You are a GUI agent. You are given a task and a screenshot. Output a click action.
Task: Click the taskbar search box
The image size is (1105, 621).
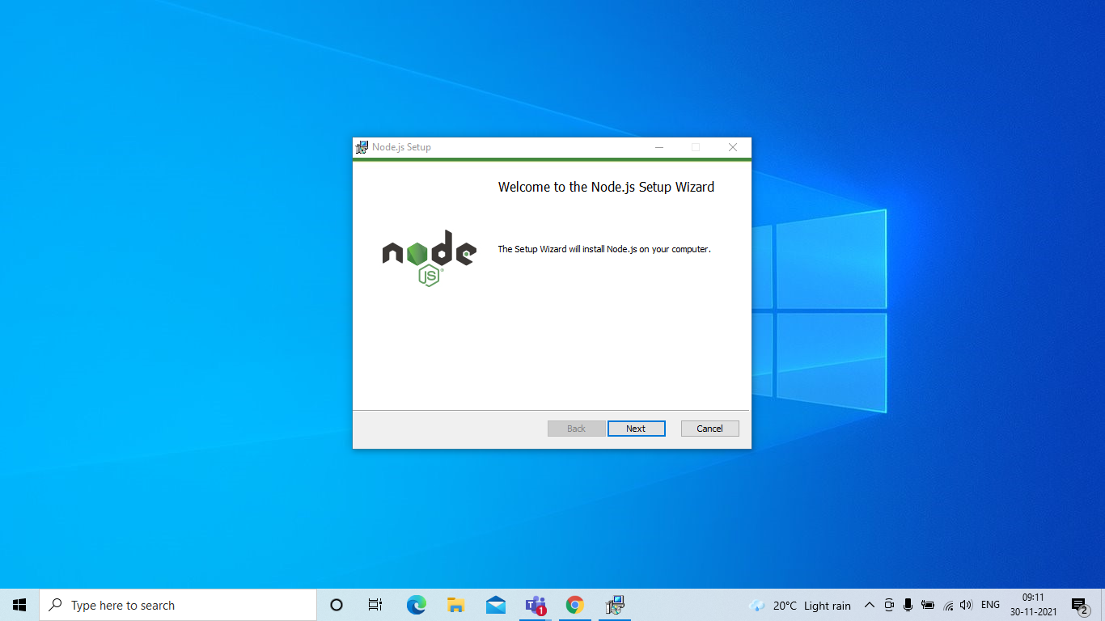coord(178,605)
